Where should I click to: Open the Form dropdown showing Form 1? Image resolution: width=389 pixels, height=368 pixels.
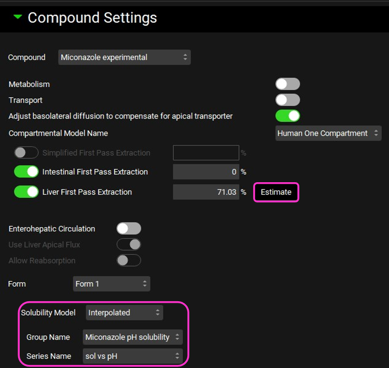(x=112, y=284)
